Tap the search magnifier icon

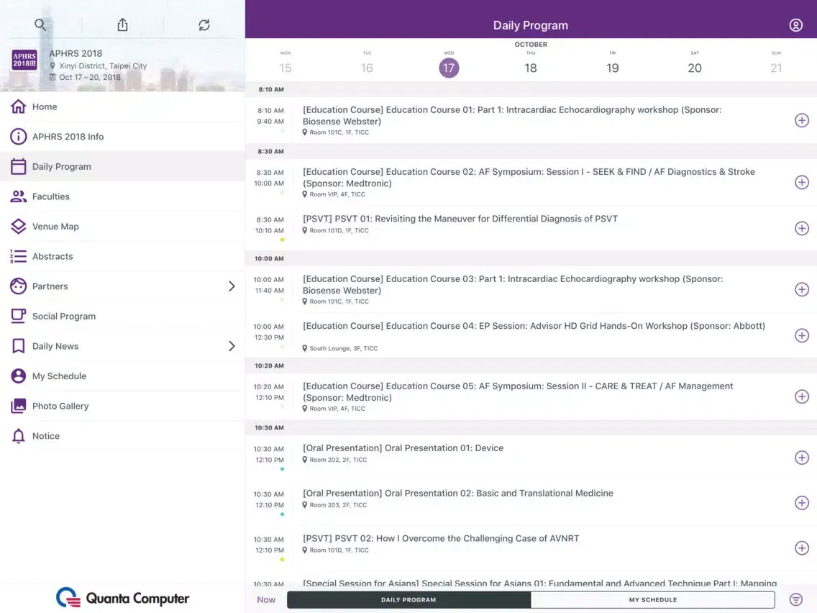[x=40, y=24]
